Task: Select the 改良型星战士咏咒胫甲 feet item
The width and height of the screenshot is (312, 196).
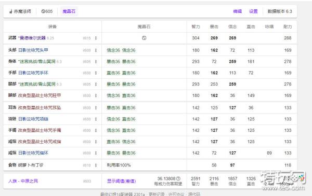Action: tap(40, 95)
